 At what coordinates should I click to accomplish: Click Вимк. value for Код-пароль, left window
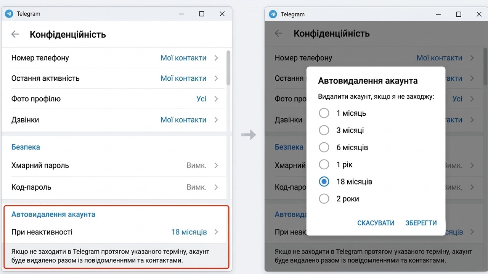click(x=196, y=187)
